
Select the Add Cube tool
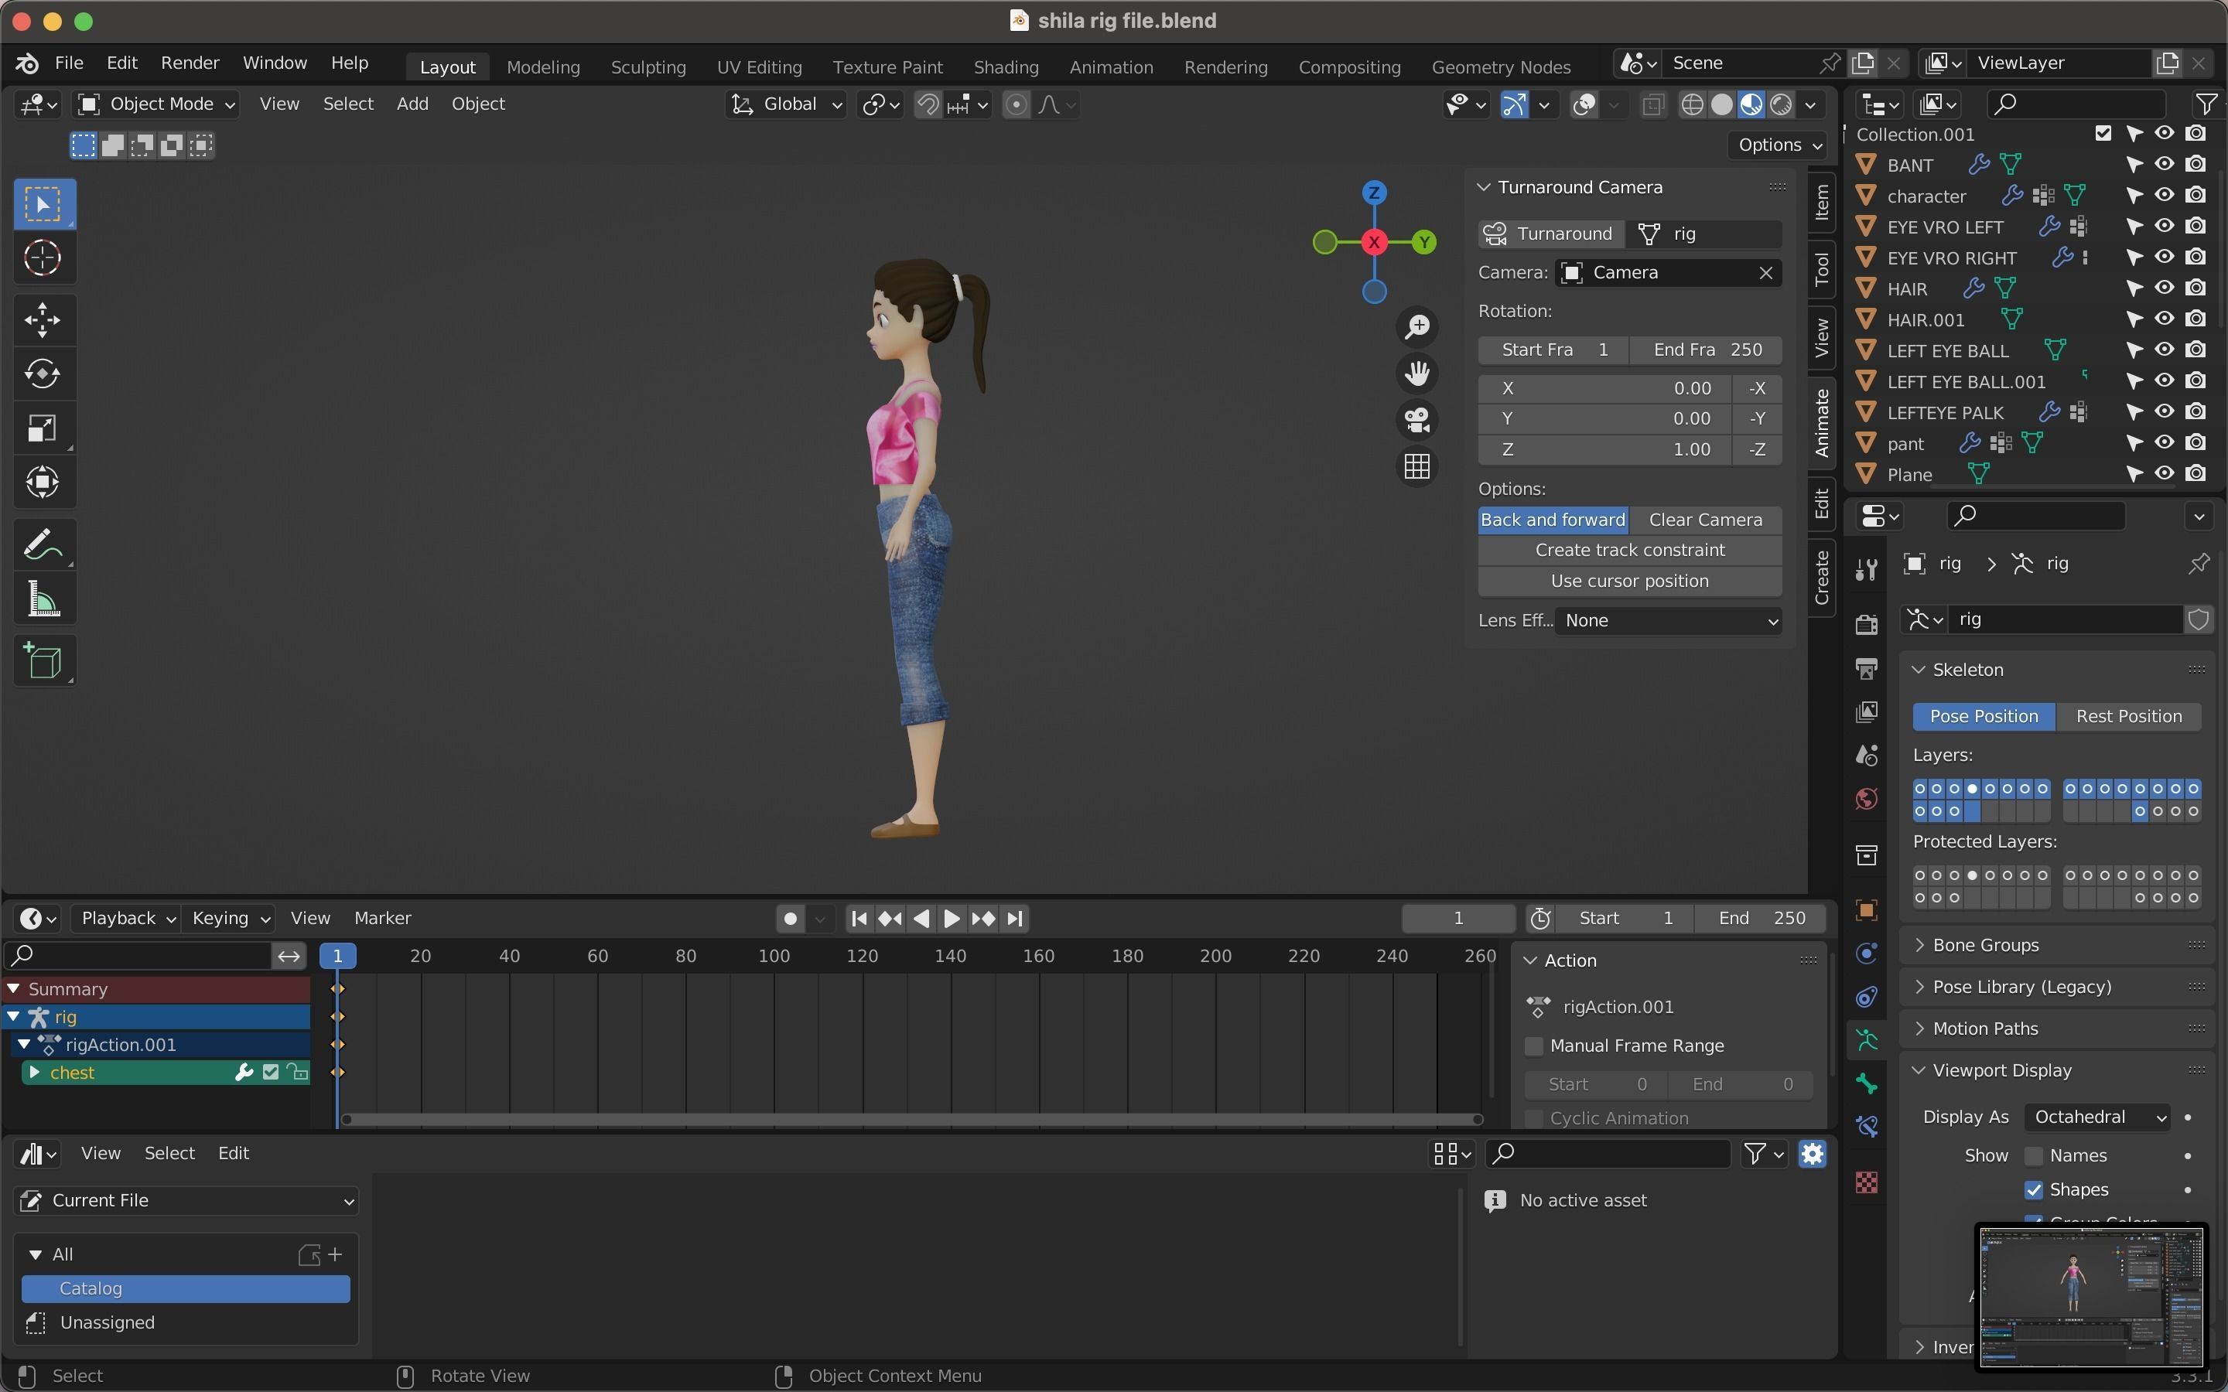tap(43, 660)
